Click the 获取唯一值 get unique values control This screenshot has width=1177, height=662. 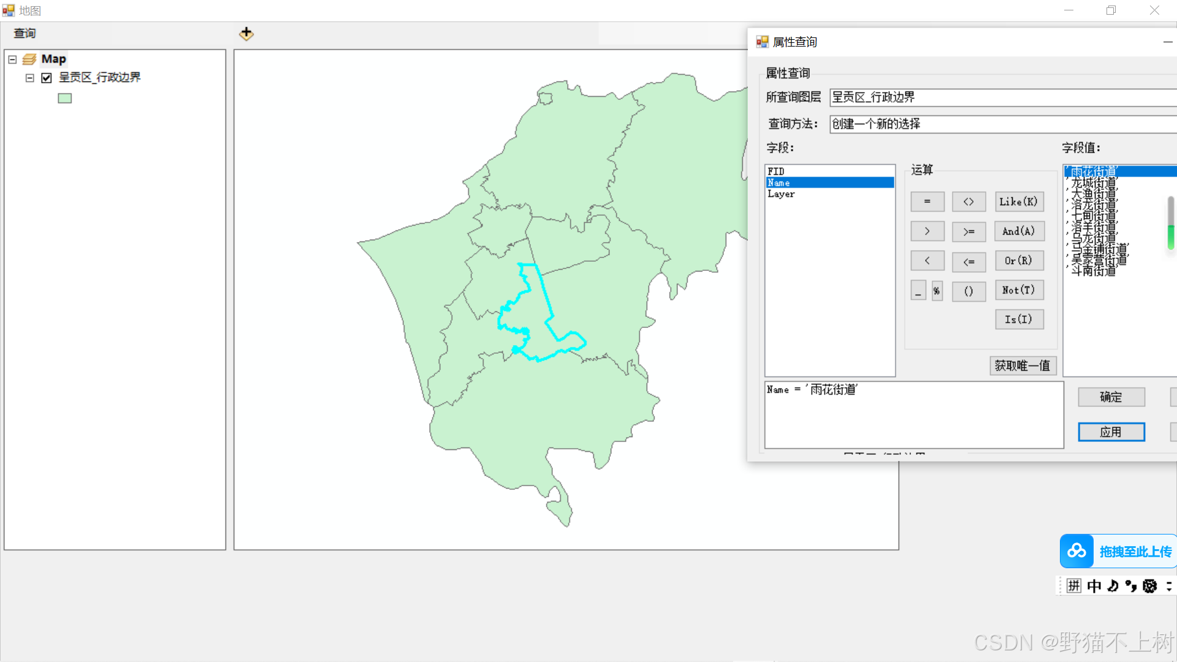[1023, 365]
